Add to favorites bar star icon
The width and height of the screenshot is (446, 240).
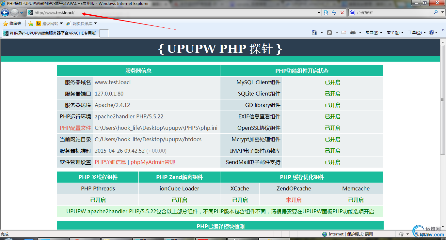click(x=31, y=23)
